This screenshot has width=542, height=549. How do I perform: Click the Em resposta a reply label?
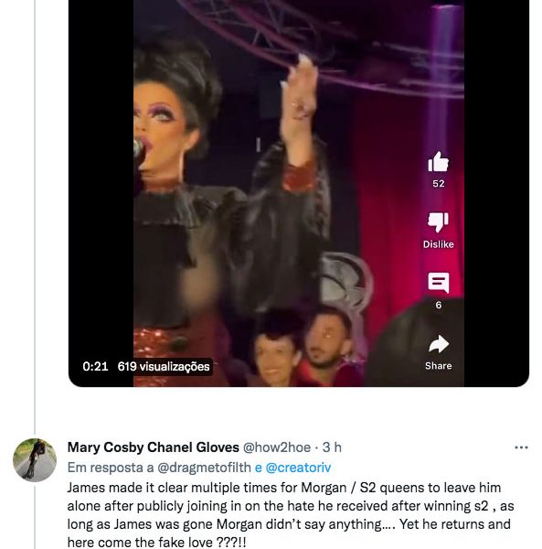pyautogui.click(x=111, y=468)
